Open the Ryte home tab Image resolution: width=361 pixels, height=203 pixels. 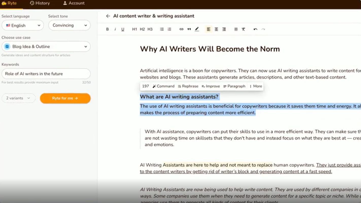click(9, 3)
